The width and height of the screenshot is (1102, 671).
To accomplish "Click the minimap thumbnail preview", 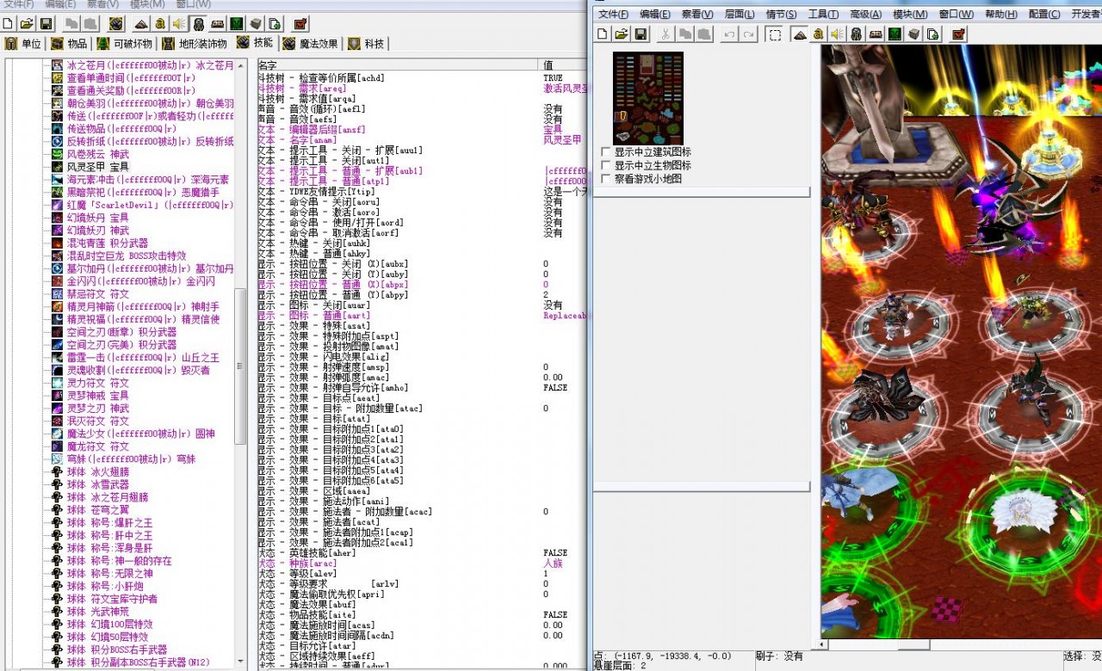I will click(647, 98).
